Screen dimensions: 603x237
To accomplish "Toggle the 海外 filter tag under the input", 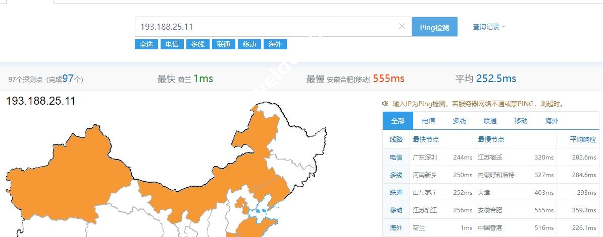I will (275, 44).
